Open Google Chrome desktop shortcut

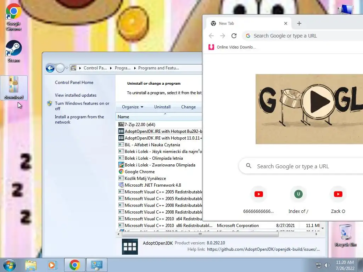click(13, 17)
